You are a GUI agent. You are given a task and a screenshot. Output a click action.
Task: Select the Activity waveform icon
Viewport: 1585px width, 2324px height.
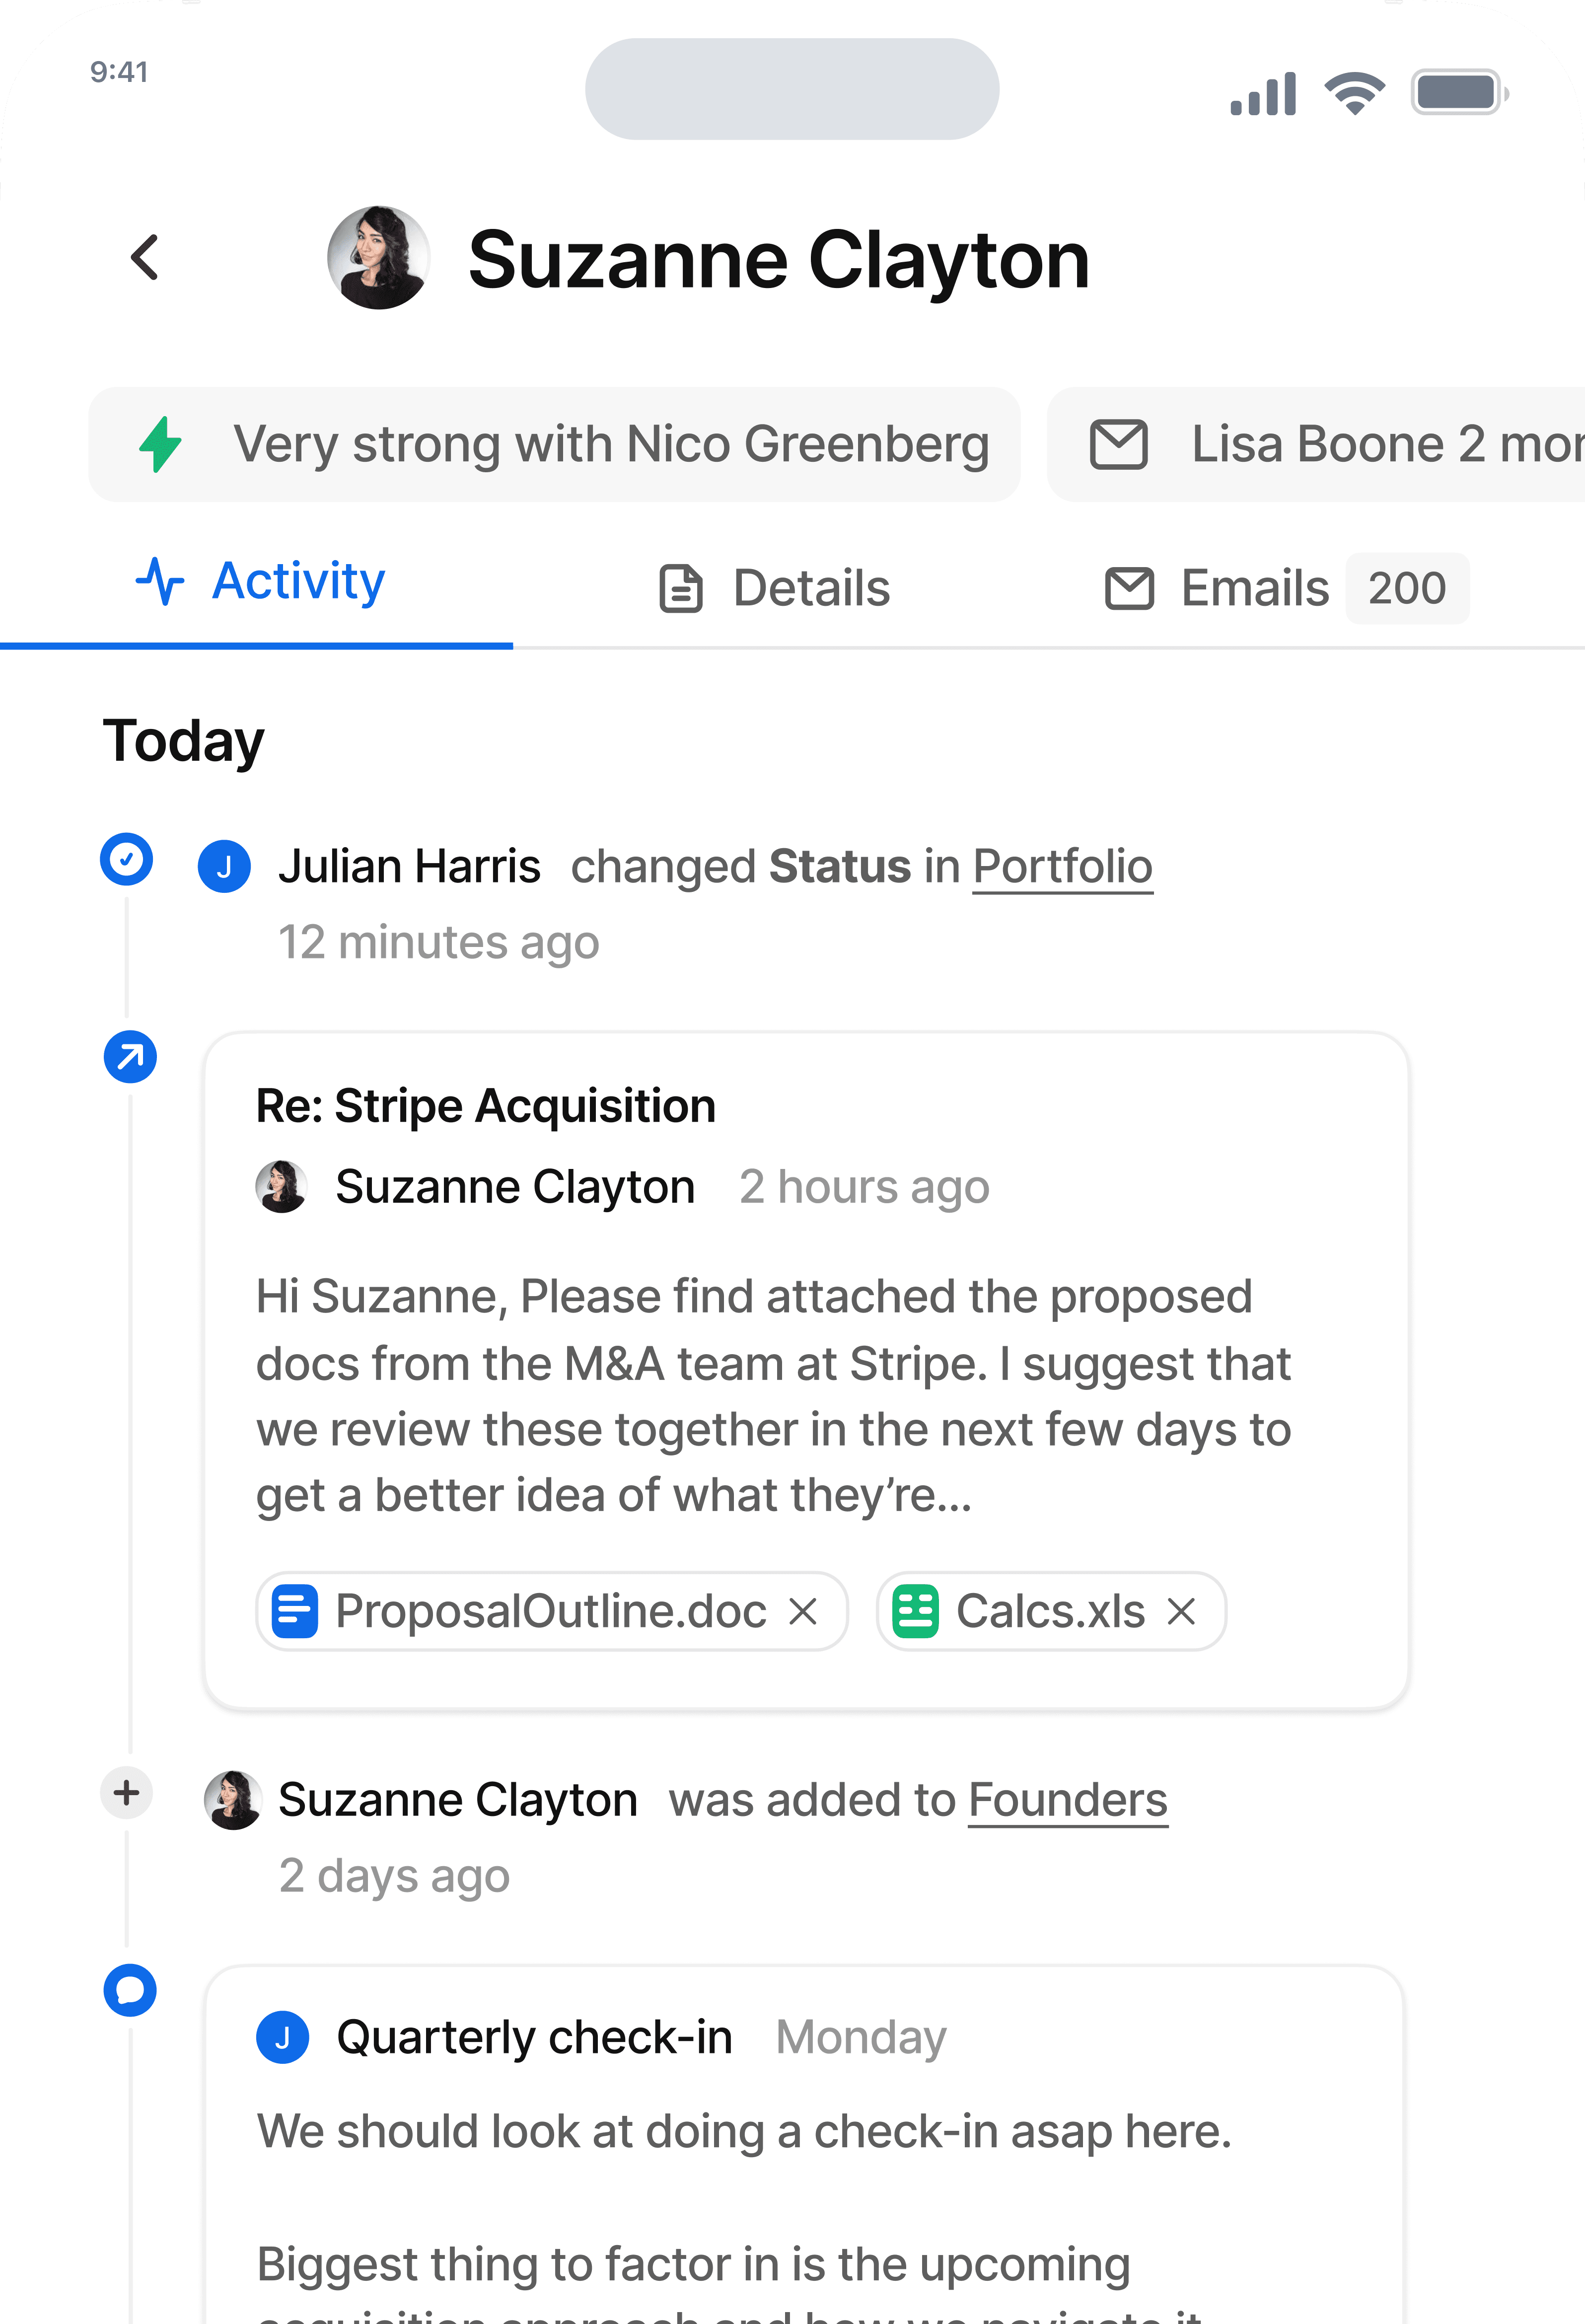(x=160, y=581)
